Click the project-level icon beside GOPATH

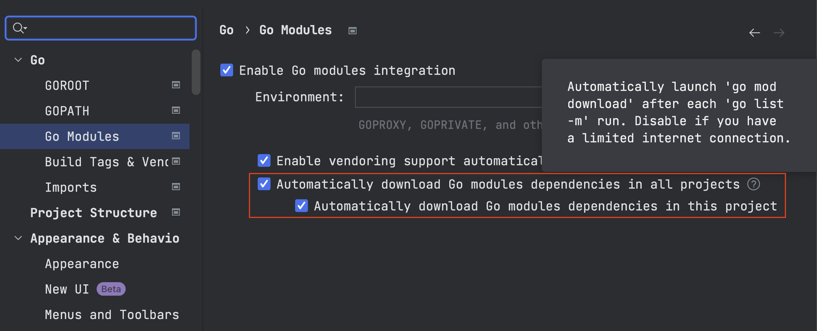tap(176, 110)
